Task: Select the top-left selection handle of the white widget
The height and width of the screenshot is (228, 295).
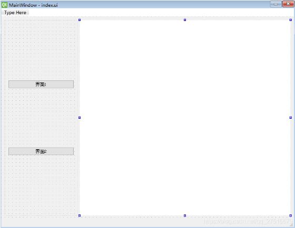Action: click(80, 20)
